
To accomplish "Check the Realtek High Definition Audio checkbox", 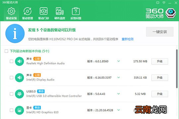I will [x=12, y=61].
